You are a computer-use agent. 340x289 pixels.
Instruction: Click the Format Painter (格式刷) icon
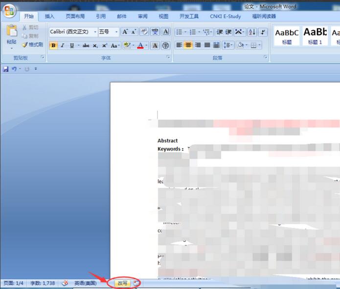pyautogui.click(x=32, y=44)
